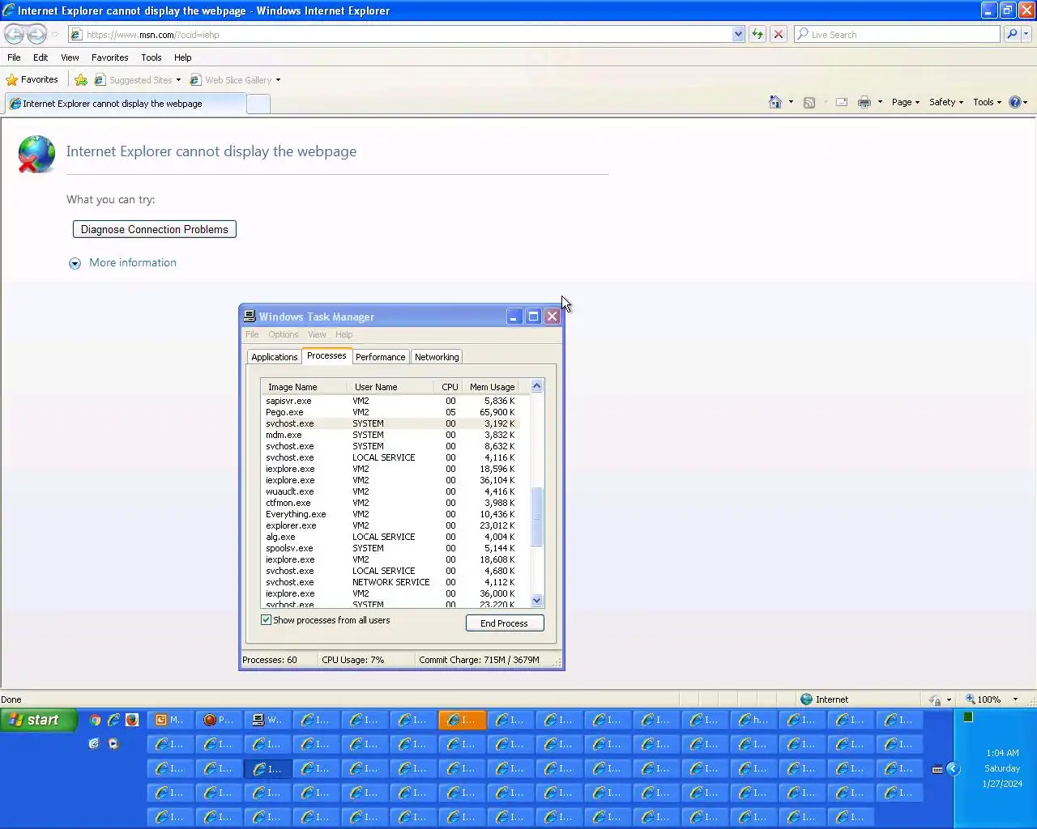Click the orange highlighted IE taskbar button
Image resolution: width=1037 pixels, height=829 pixels.
462,720
